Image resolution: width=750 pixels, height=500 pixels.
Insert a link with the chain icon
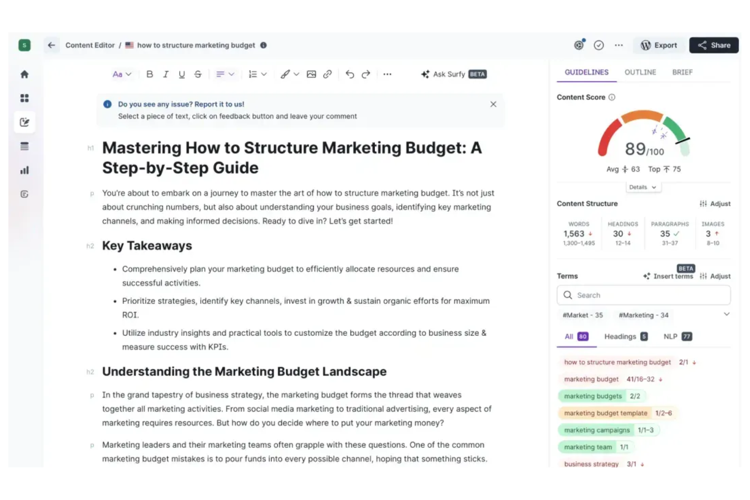(327, 74)
